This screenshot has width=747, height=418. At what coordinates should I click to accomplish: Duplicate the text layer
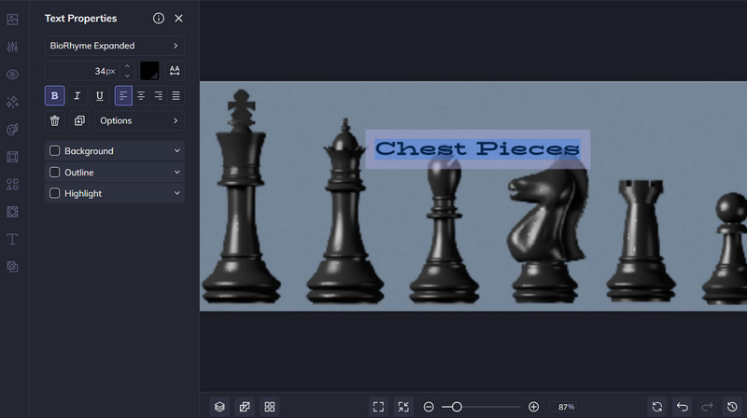click(79, 120)
